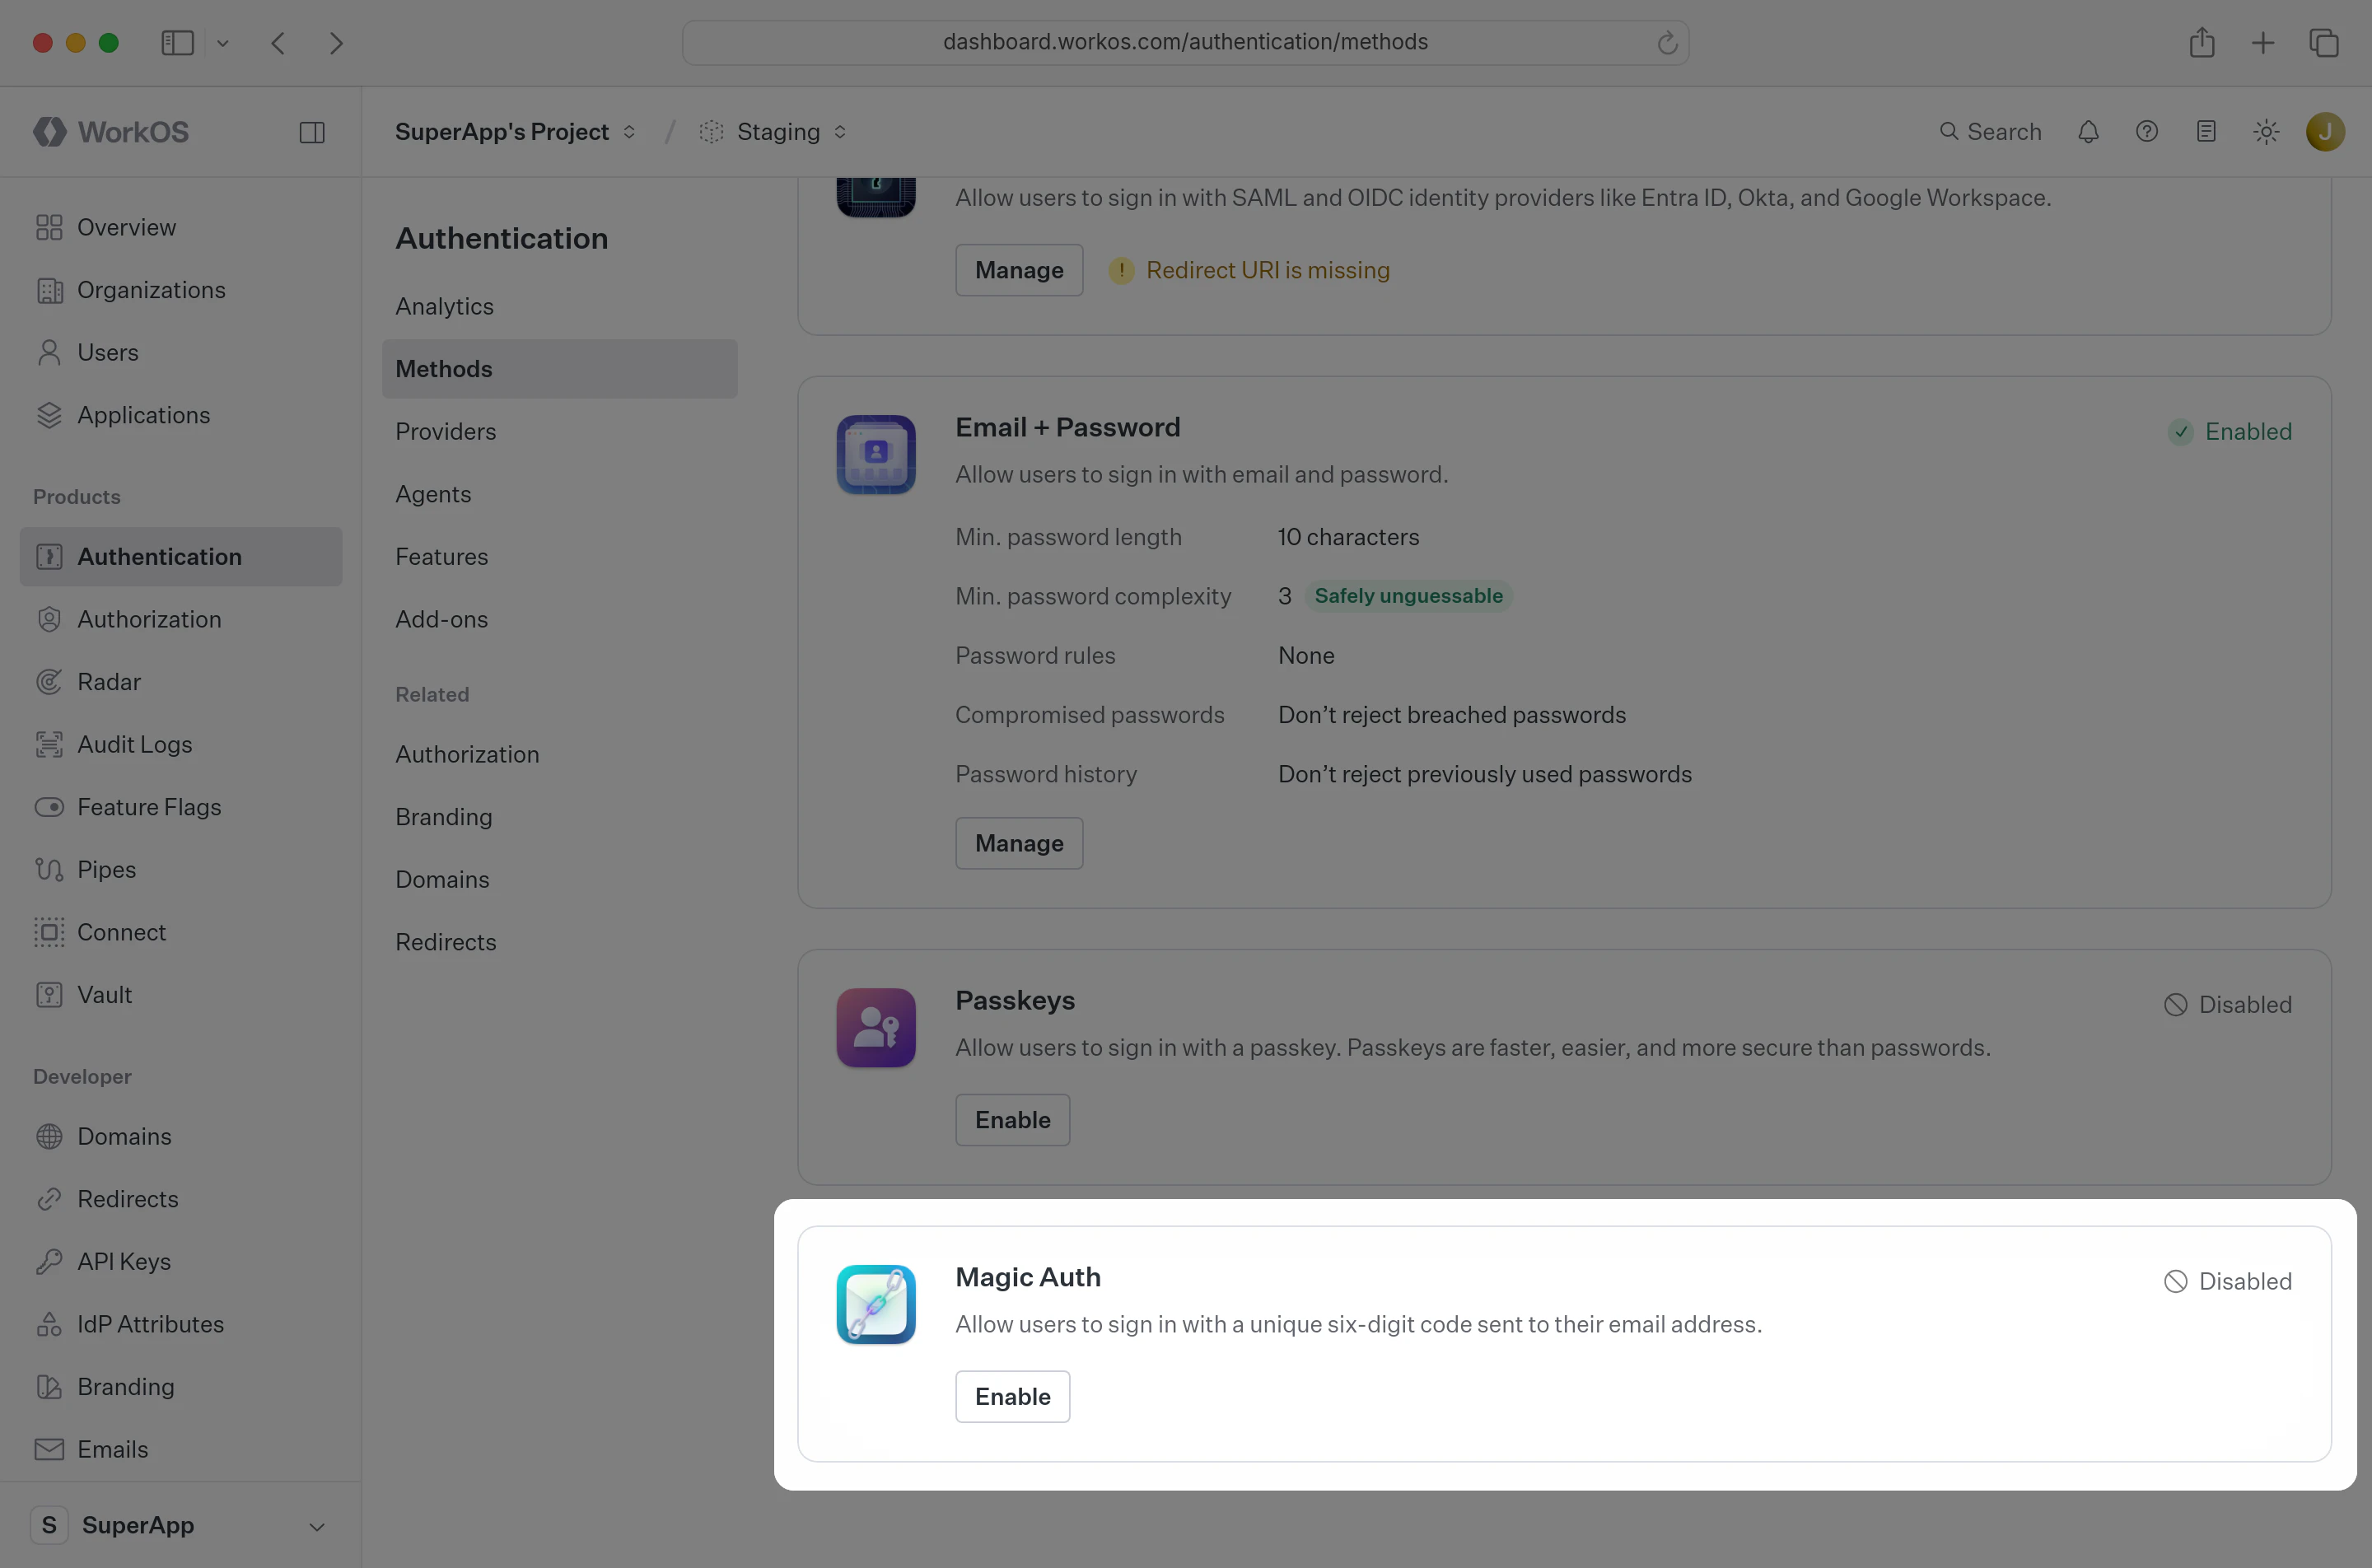Open the related Branding link
This screenshot has height=1568, width=2372.
pos(560,817)
